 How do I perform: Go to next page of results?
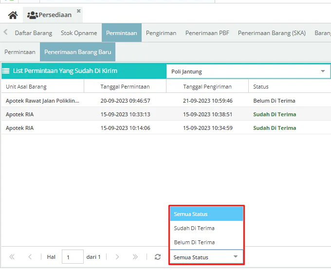[x=117, y=257]
